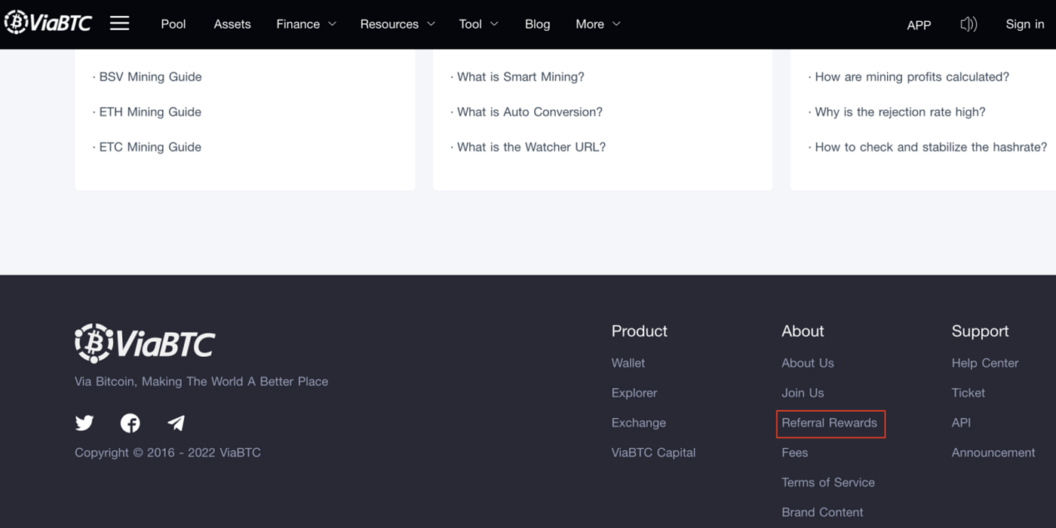
Task: Open Referral Rewards footer link
Action: tap(830, 423)
